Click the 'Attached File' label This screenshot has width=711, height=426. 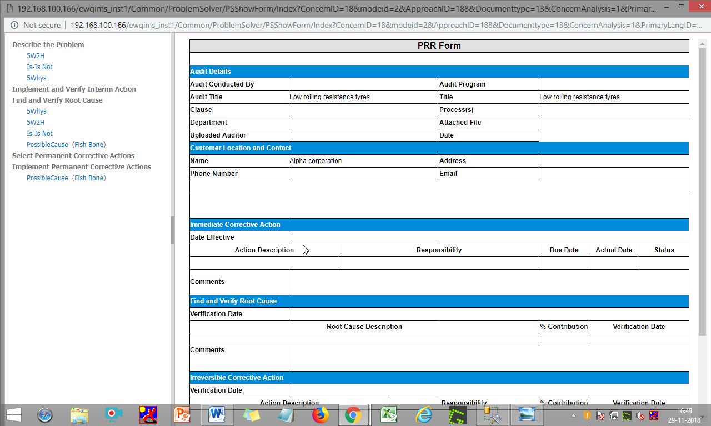(460, 123)
